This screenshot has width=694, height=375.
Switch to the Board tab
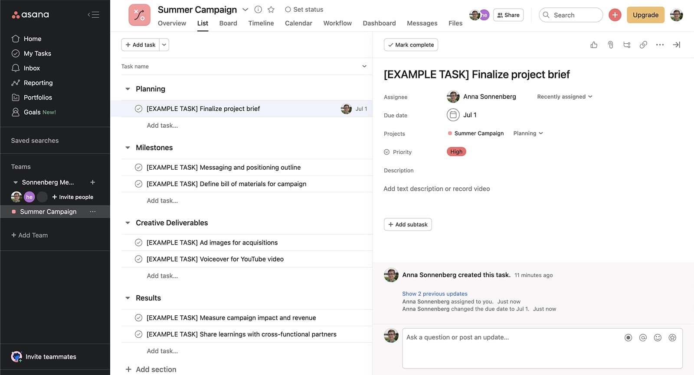(x=228, y=23)
